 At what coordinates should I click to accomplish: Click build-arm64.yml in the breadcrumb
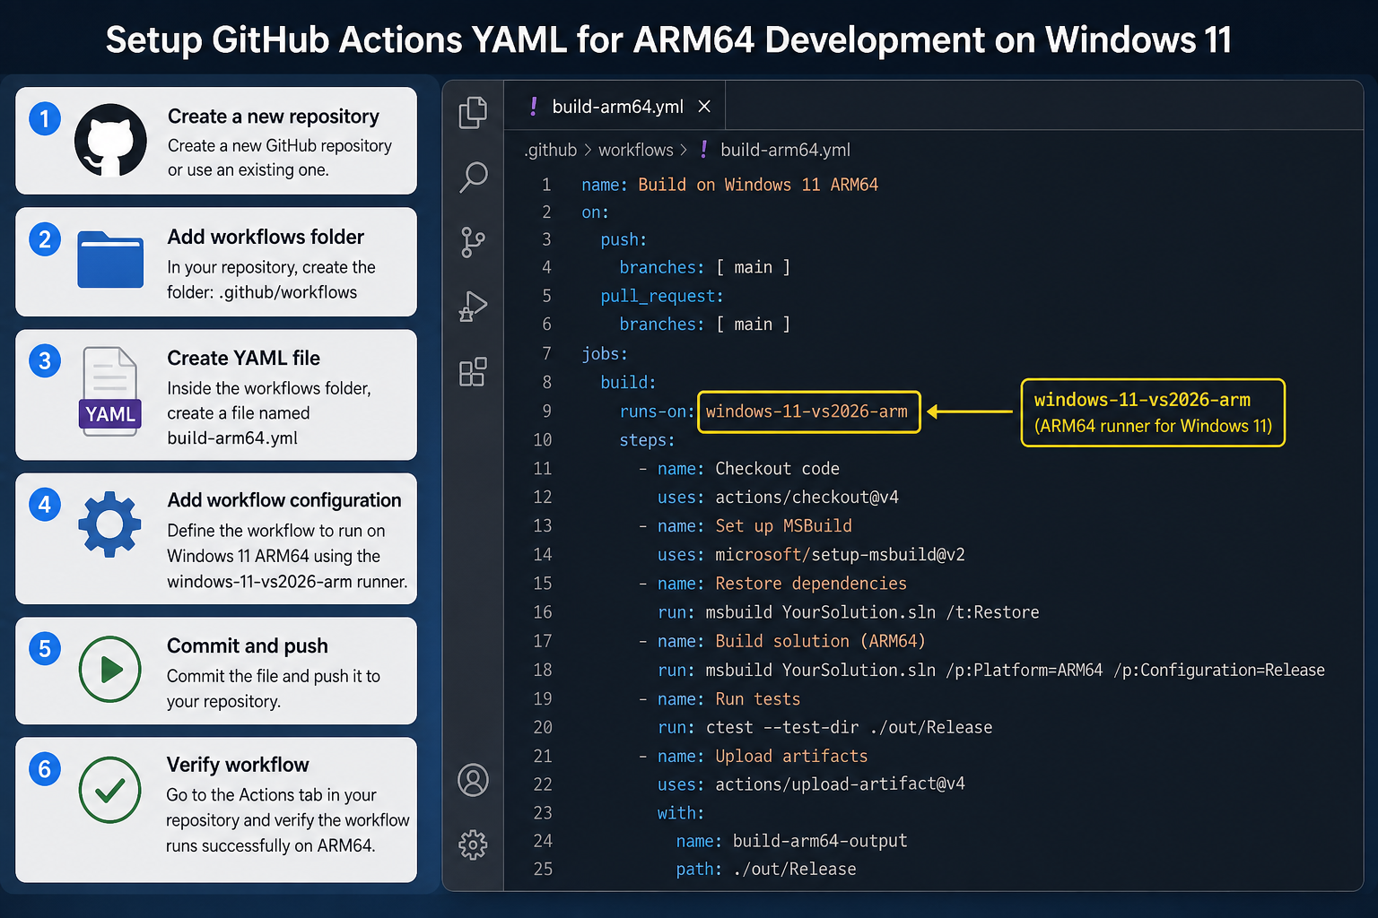785,150
